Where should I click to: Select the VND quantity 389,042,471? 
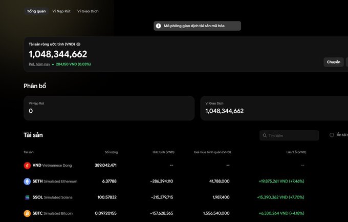tap(105, 165)
